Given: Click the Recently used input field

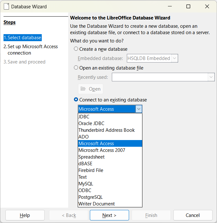Looking at the screenshot, I should click(x=160, y=77).
